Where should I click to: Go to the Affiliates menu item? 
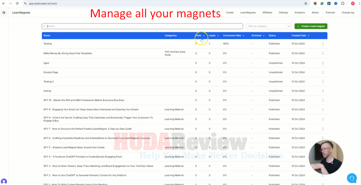pyautogui.click(x=267, y=13)
